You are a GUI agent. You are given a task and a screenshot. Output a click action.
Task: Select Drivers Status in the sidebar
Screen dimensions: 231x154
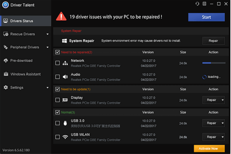point(26,21)
